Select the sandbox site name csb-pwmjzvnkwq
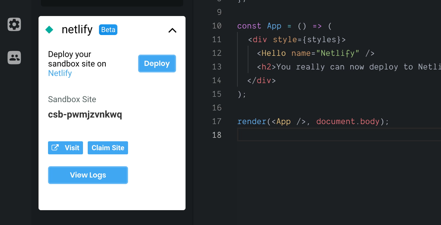This screenshot has height=225, width=441. (x=85, y=114)
